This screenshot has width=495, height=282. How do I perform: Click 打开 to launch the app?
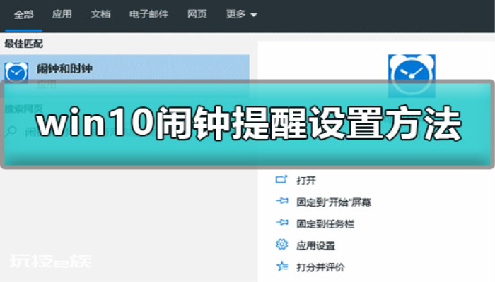tap(306, 180)
